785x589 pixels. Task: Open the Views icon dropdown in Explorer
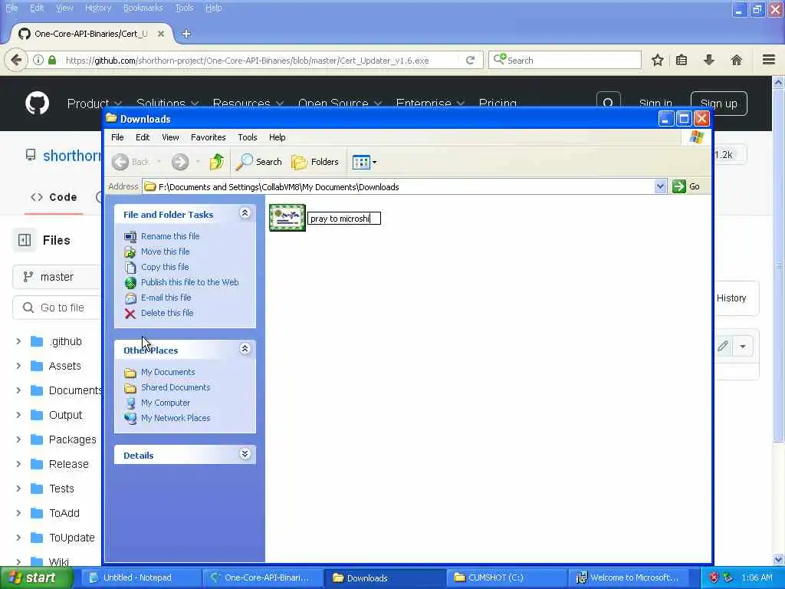coord(364,162)
